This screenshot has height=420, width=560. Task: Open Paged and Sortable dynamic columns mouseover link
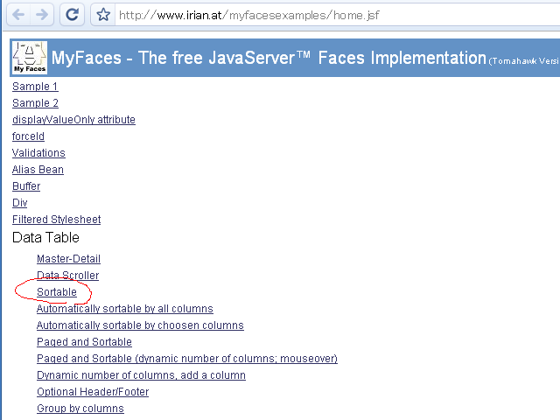(x=187, y=359)
